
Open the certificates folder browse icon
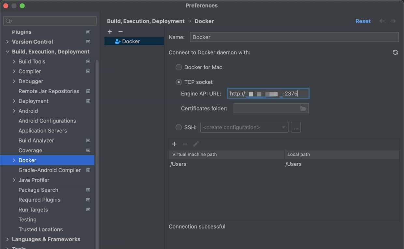coord(303,109)
